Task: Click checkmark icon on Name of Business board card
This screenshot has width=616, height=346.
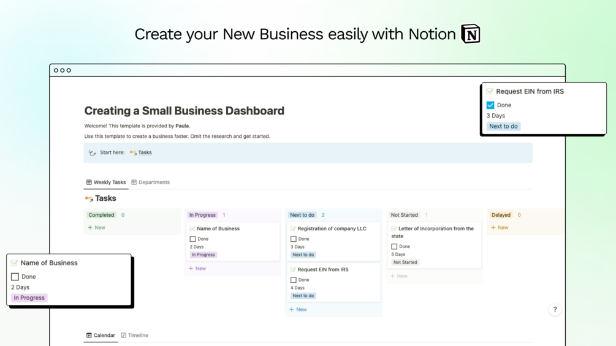Action: pos(192,228)
